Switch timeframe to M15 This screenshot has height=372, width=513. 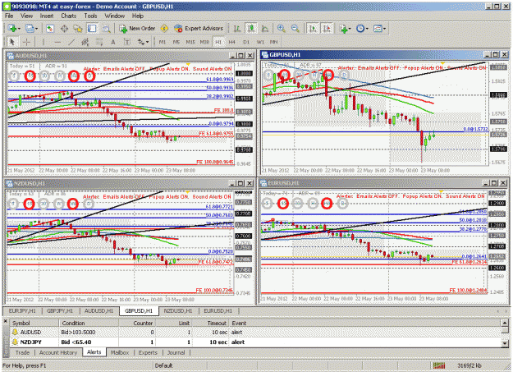[190, 42]
